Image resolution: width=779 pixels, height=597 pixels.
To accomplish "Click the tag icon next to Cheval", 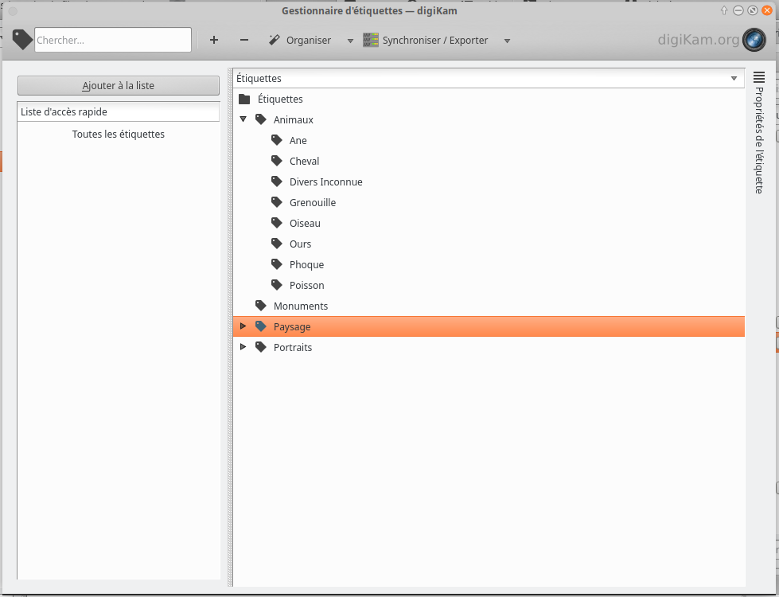I will [x=277, y=161].
